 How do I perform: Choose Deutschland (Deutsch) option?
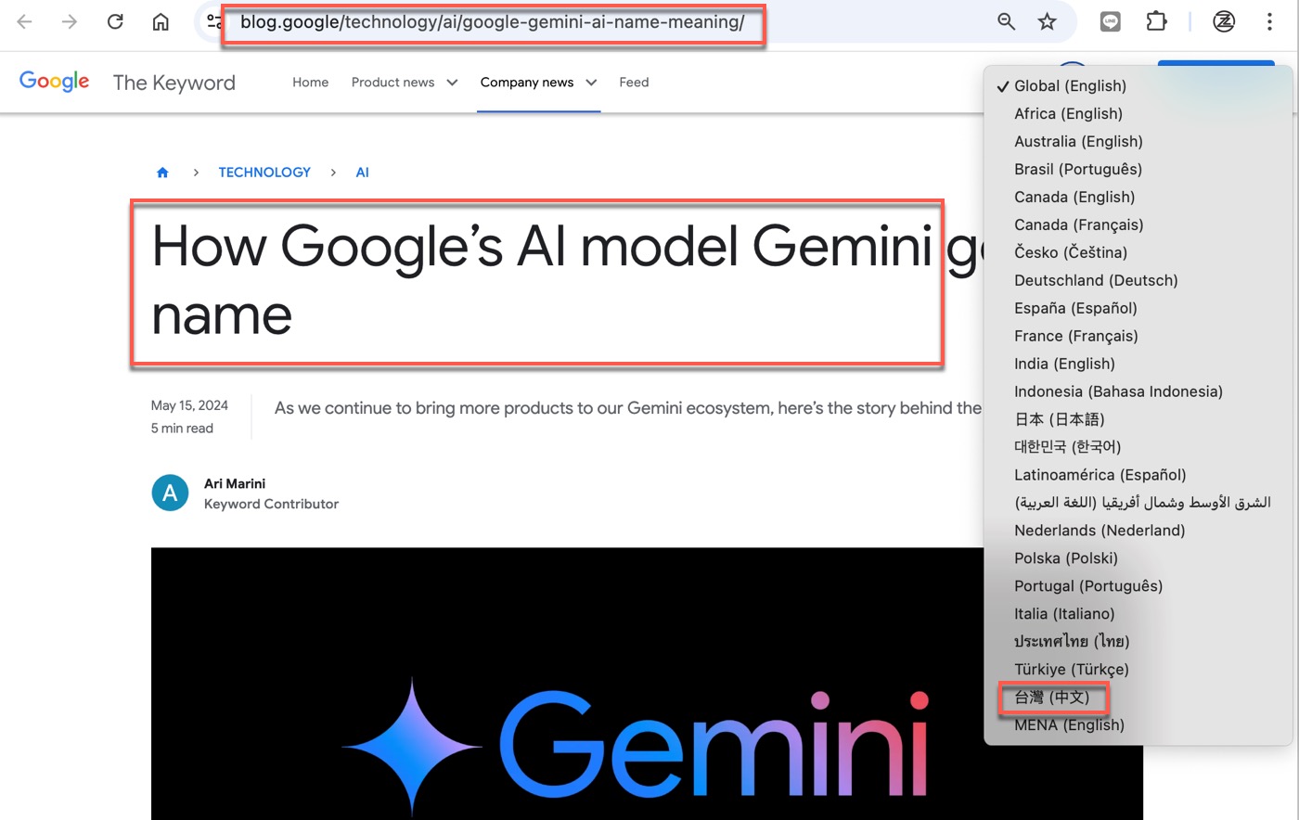point(1138,280)
